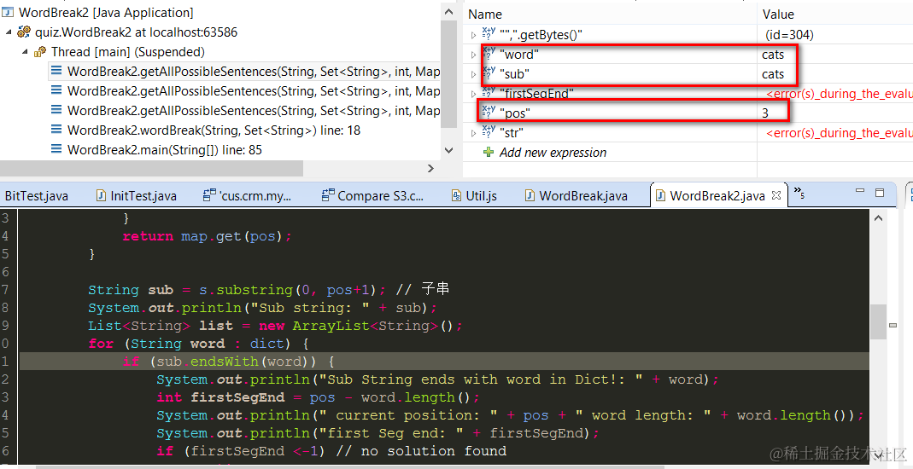Switch to the InitTest.java editor tab

point(136,196)
